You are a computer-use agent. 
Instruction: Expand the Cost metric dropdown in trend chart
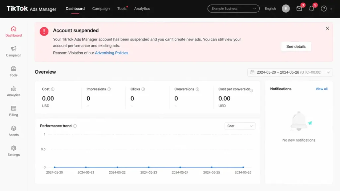(x=240, y=126)
